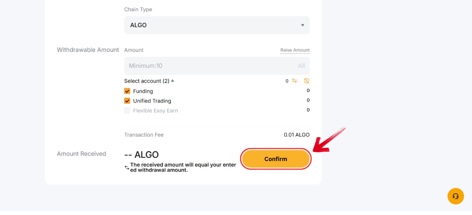472x215 pixels.
Task: Select the Flexible Easy Earn label
Action: point(155,110)
